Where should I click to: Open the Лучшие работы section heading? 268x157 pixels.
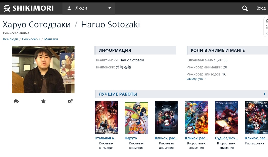pos(118,94)
